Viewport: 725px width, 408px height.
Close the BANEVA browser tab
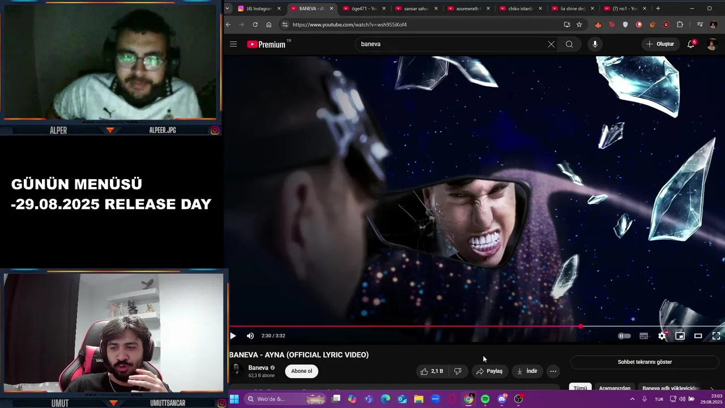pos(331,8)
